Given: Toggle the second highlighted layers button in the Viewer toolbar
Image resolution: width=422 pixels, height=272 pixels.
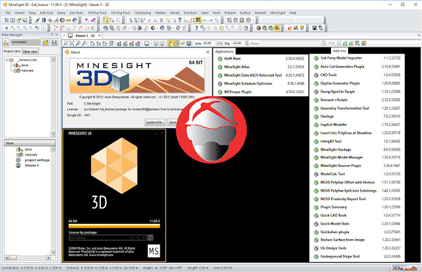Looking at the screenshot, I should coord(176,44).
